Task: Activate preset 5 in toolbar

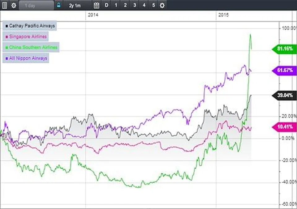Action: pos(153,6)
